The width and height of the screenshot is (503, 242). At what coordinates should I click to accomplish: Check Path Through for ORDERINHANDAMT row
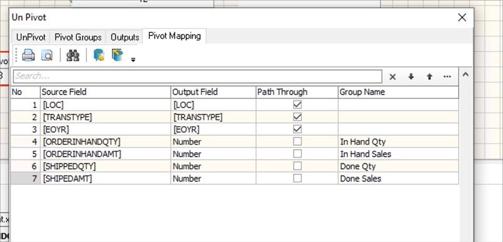click(297, 154)
